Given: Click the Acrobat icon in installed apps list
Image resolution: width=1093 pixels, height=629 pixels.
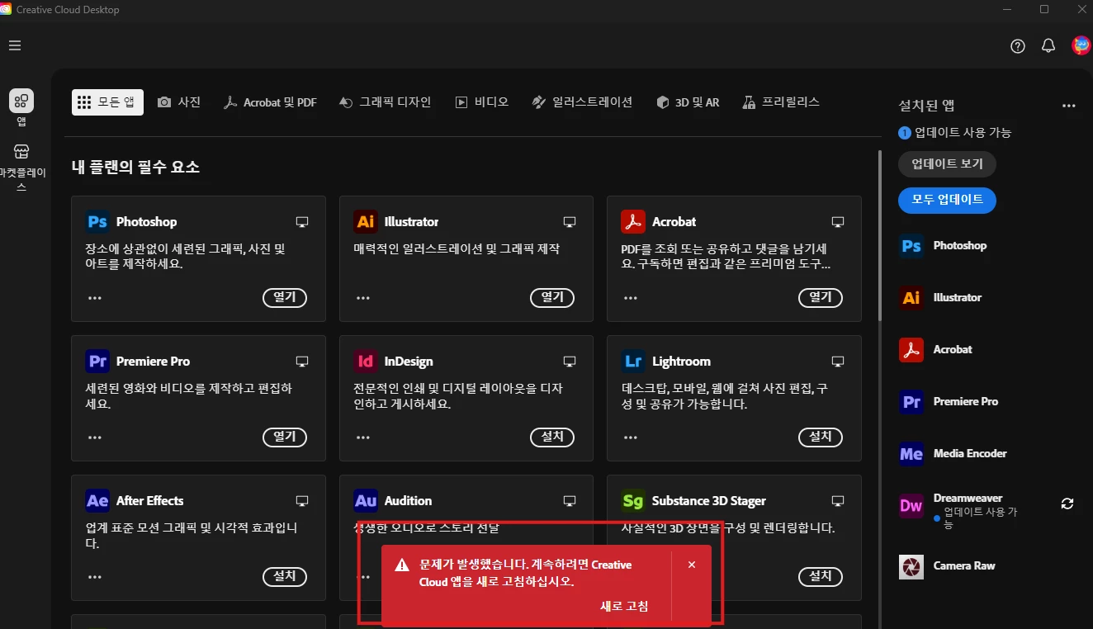Looking at the screenshot, I should point(911,349).
